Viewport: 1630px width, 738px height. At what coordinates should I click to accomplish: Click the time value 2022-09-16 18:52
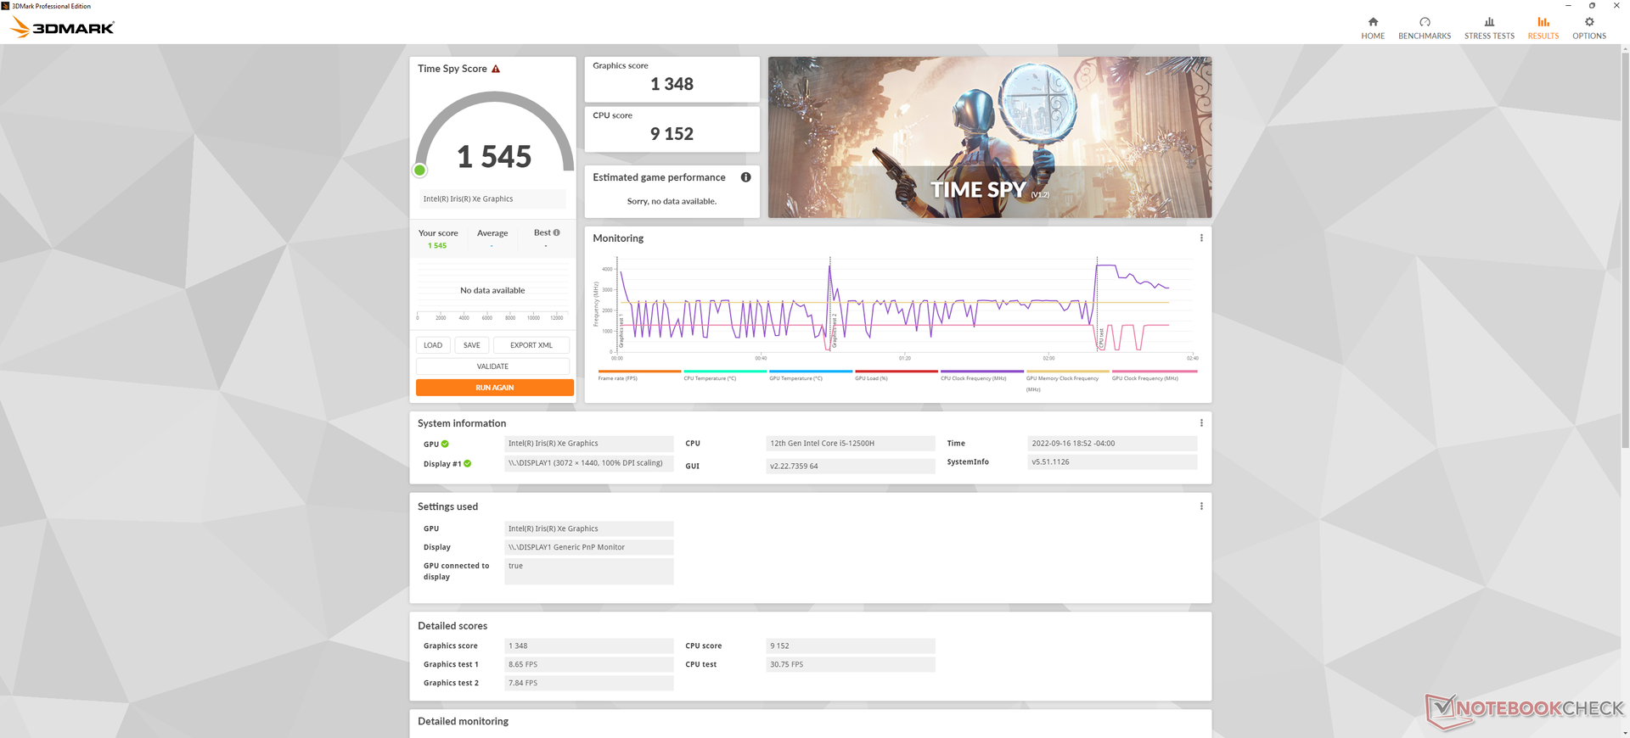pyautogui.click(x=1112, y=444)
